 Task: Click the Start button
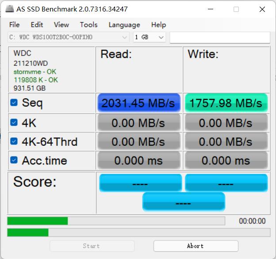[92, 246]
